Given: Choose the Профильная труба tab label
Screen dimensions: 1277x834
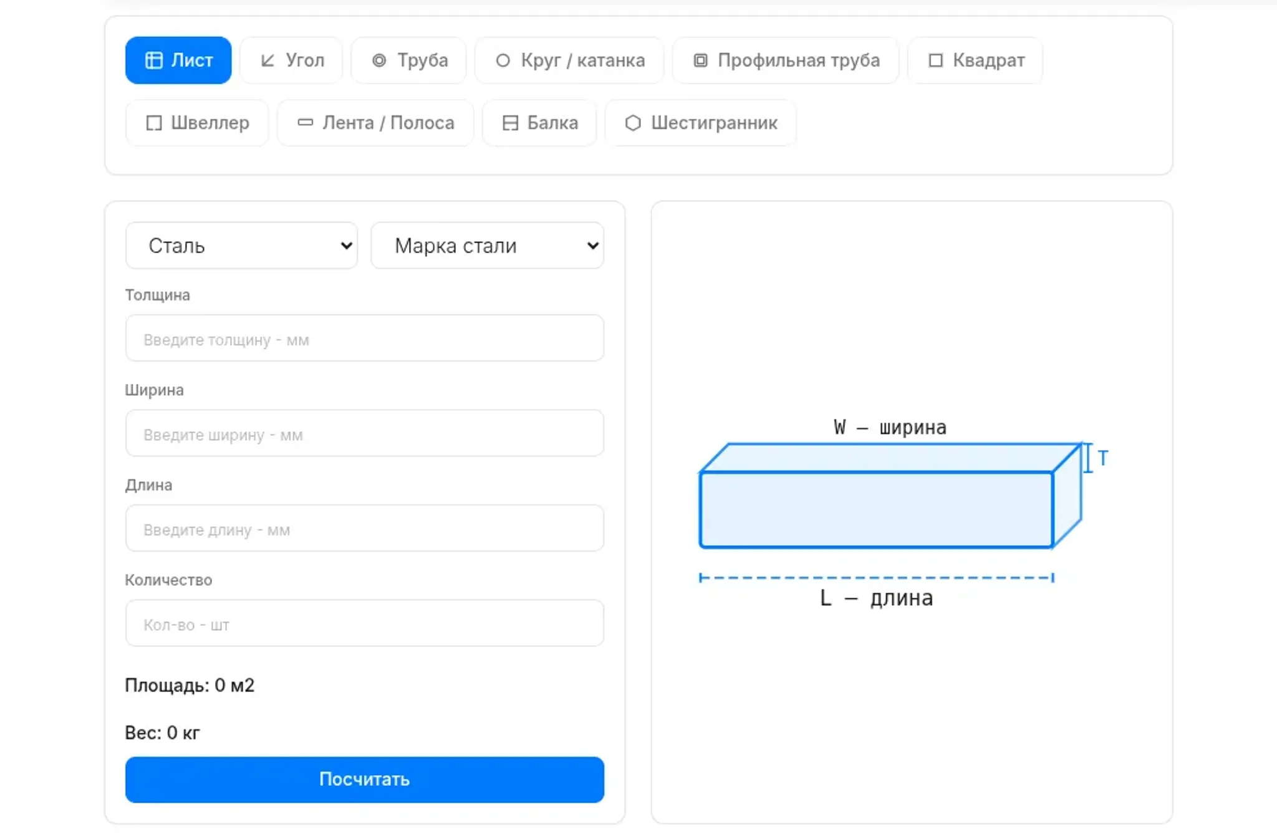Looking at the screenshot, I should pyautogui.click(x=799, y=60).
